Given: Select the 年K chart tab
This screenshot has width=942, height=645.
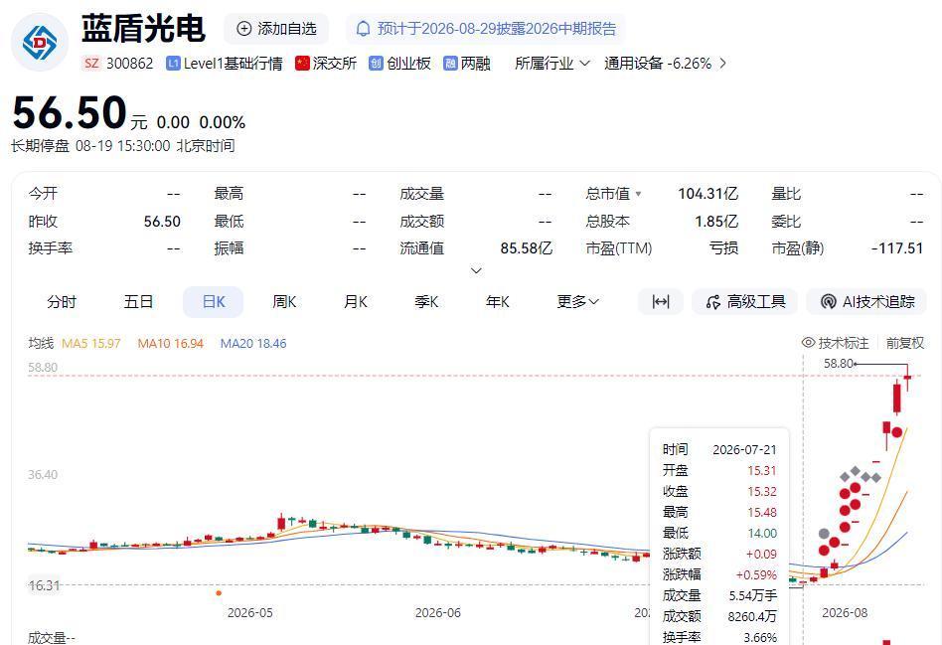Looking at the screenshot, I should click(498, 302).
